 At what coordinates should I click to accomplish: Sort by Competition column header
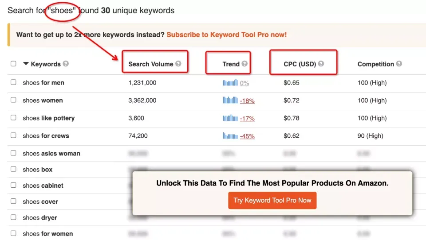376,64
